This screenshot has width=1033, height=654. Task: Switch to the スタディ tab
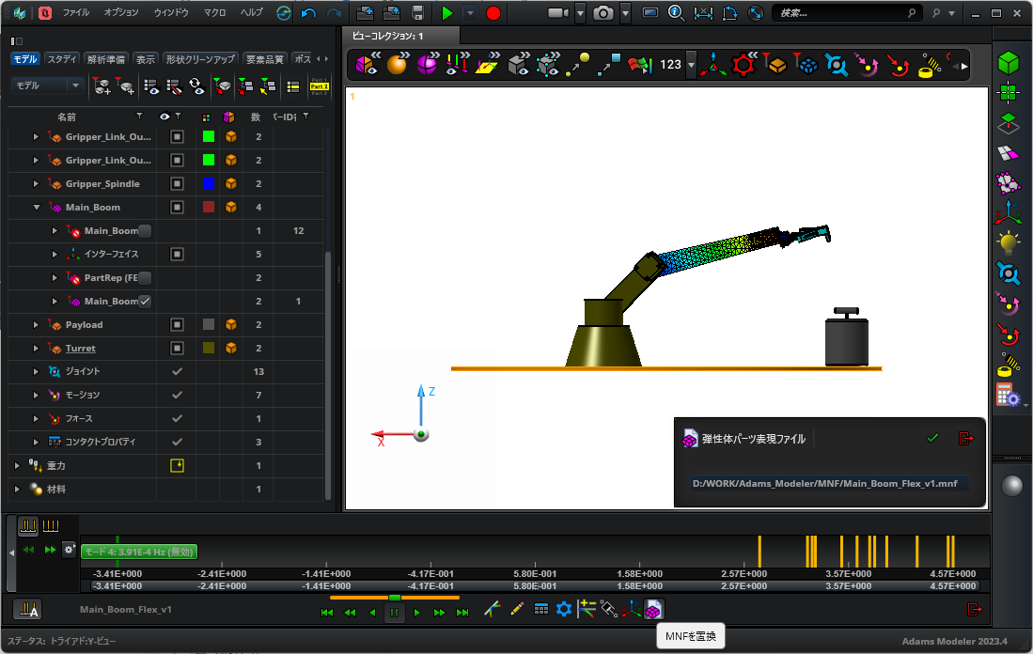click(x=63, y=59)
